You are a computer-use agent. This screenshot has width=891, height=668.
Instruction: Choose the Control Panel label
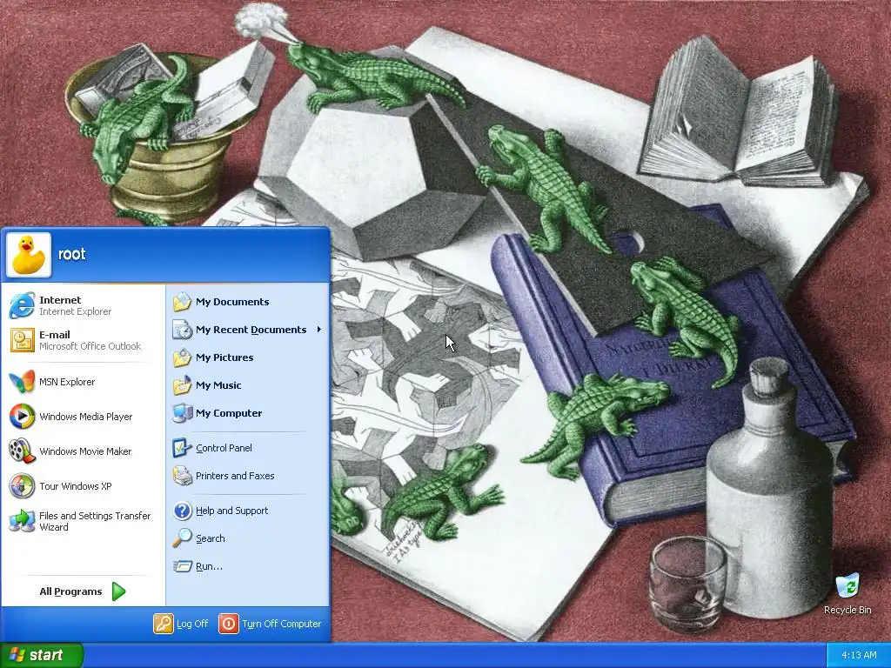point(224,448)
